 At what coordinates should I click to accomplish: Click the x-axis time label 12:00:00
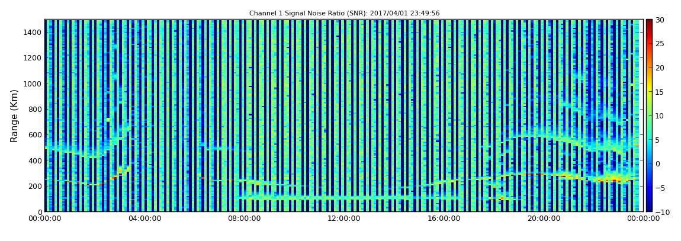[344, 219]
